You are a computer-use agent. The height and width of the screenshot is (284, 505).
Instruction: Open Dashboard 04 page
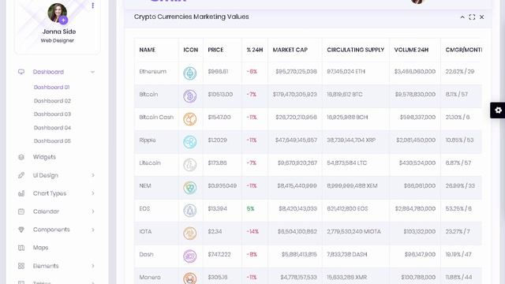coord(52,128)
